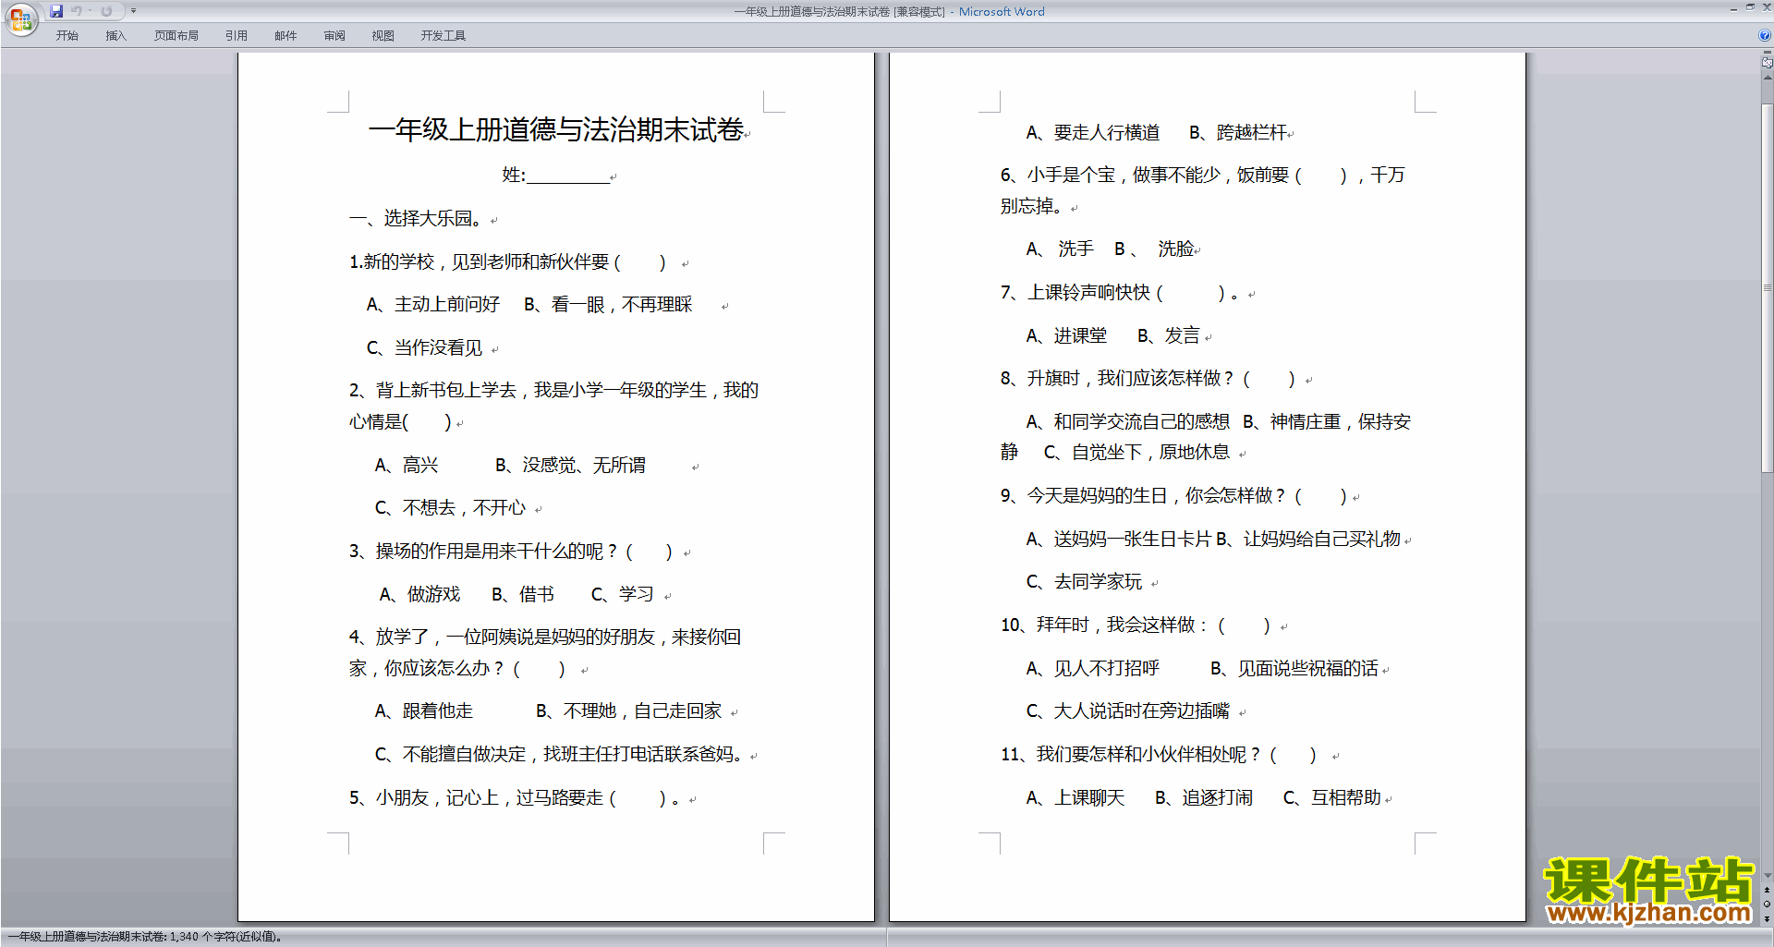The height and width of the screenshot is (947, 1774).
Task: Click option A、主动上前问好
Action: pyautogui.click(x=433, y=305)
